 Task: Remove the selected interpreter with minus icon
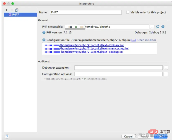pos(11,10)
